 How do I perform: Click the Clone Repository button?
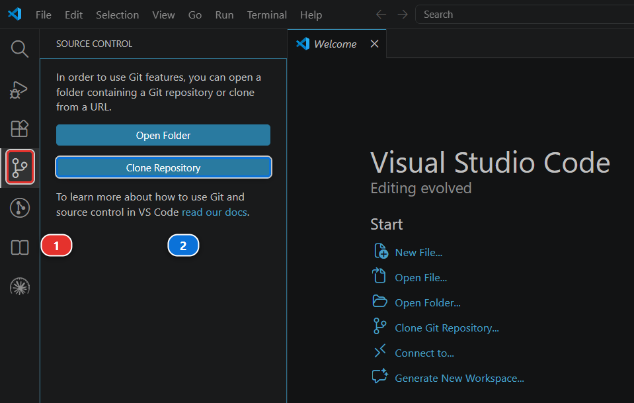[x=163, y=167]
